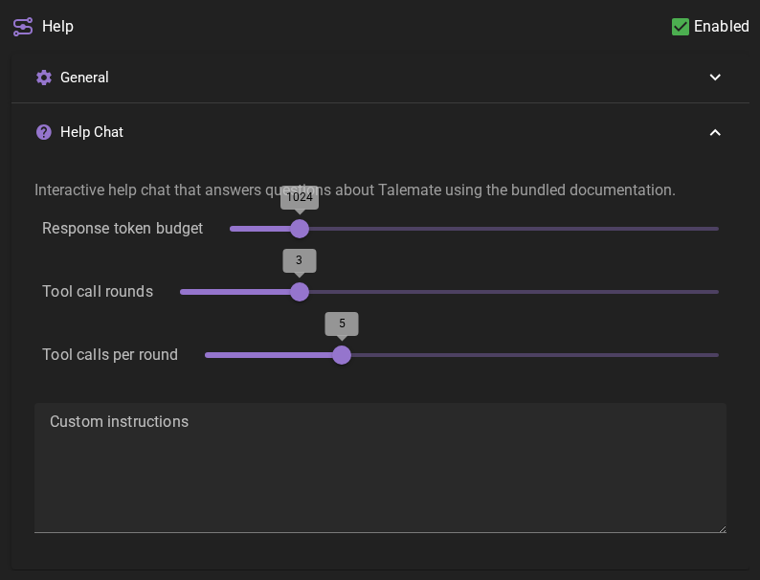
Task: Select the Help Chat section header
Action: tap(380, 132)
